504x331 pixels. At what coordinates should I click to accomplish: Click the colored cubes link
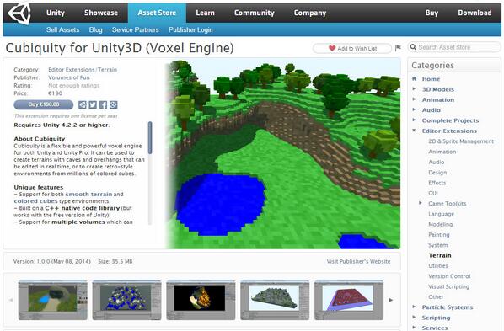click(35, 200)
